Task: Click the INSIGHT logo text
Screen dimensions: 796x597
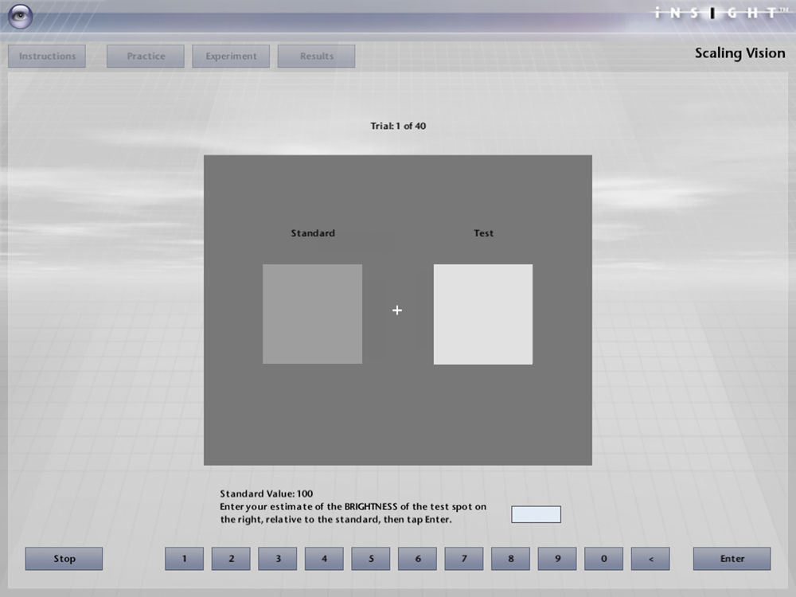Action: (x=721, y=14)
